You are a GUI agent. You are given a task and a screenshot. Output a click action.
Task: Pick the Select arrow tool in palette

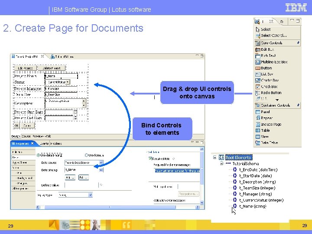tap(263, 29)
